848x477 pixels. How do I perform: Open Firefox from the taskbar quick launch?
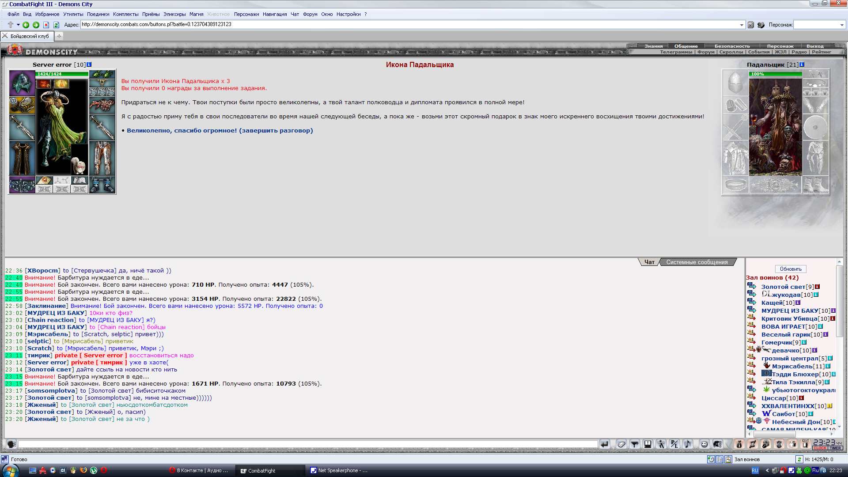click(83, 470)
